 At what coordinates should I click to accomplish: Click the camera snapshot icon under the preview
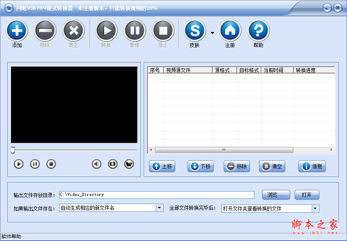(x=112, y=164)
